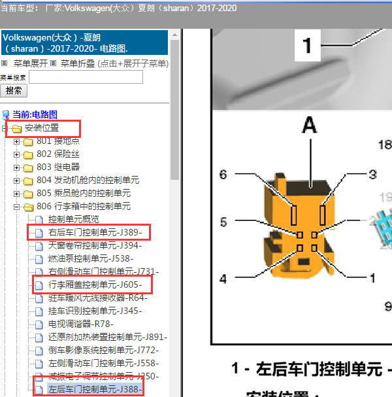The image size is (392, 397).
Task: Select the 801 接地点 folder label
Action: pos(58,141)
